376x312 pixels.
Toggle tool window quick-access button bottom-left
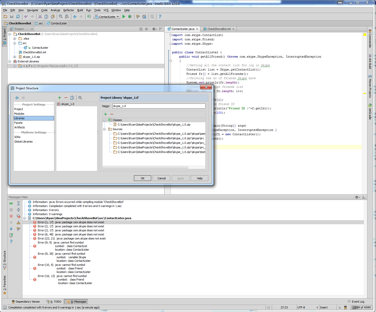[5, 307]
